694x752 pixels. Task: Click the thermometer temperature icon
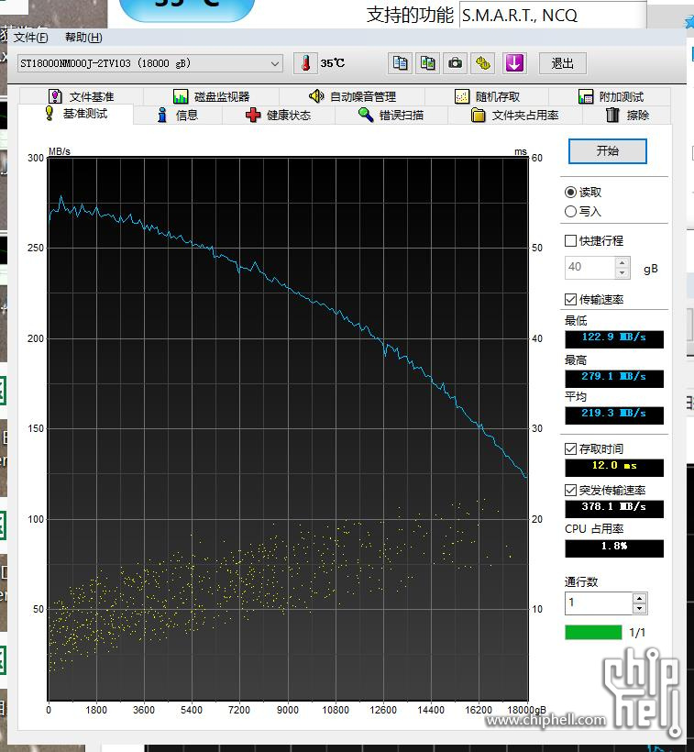pos(303,63)
